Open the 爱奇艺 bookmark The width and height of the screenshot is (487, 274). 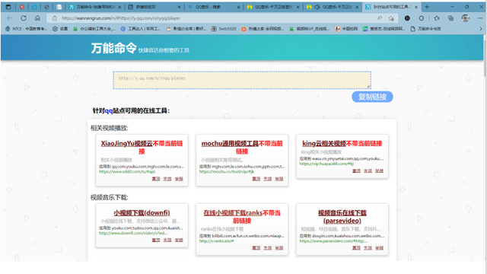[384, 29]
